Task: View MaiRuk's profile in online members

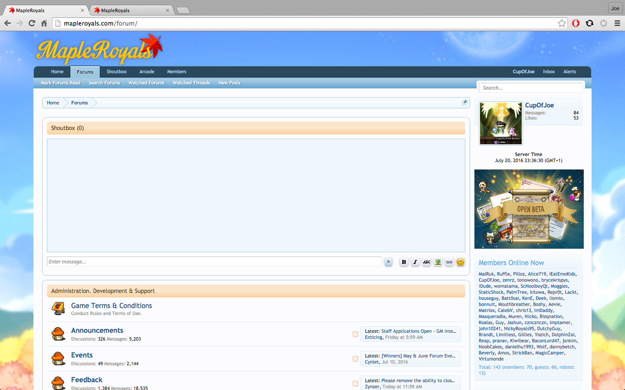Action: (486, 274)
